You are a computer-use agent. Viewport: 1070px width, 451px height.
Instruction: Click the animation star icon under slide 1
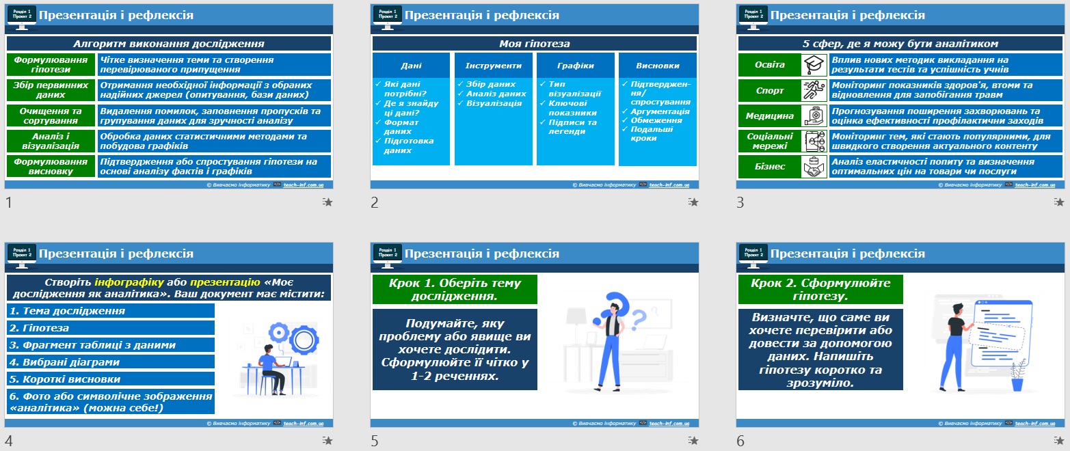(327, 202)
